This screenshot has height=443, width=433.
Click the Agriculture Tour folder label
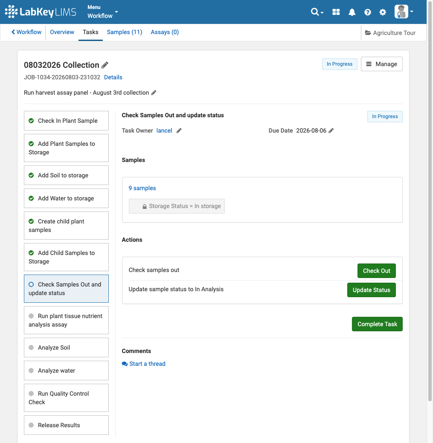(x=394, y=33)
